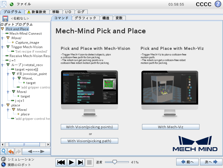Image resolution: width=223 pixels, height=168 pixels.
Task: Select 'Set recipe if needed' comment
Action: coord(31,52)
